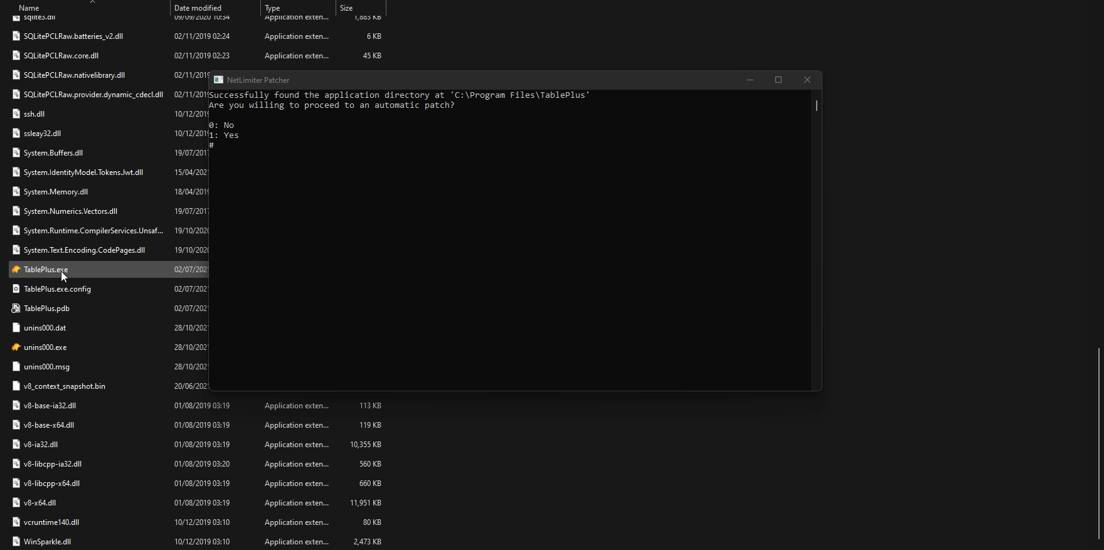Click the v8_context_snapshot.bin file icon

coord(16,386)
